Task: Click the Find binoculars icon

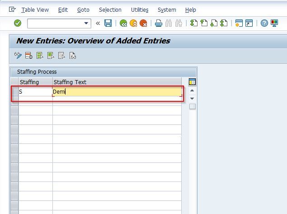Action: pos(169,23)
